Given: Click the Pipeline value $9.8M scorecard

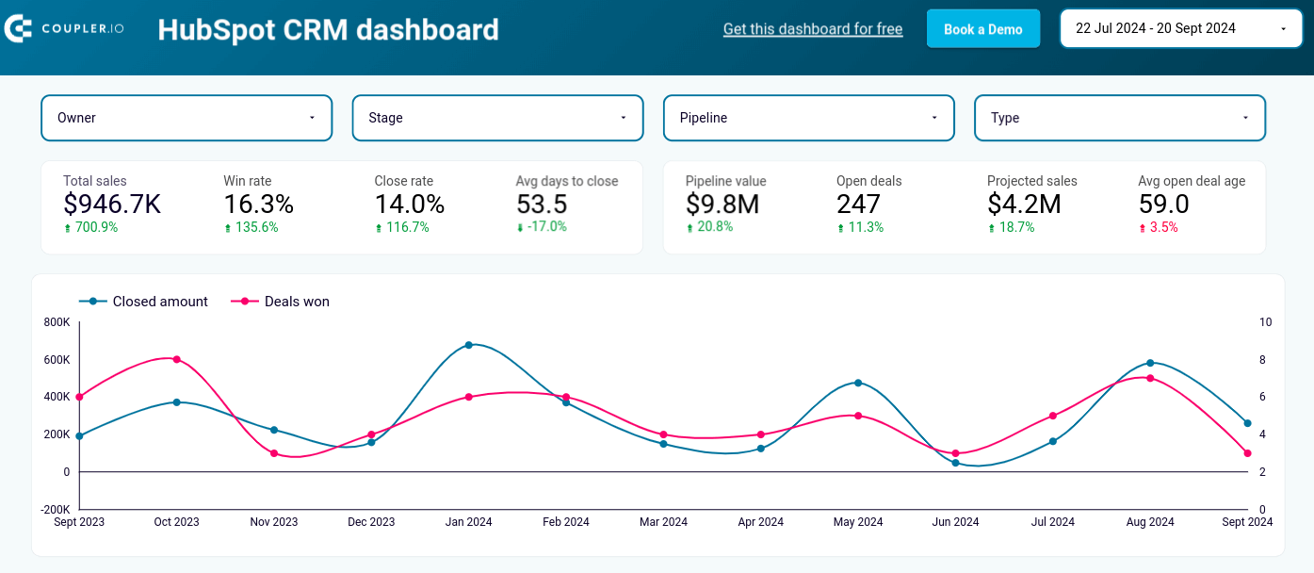Looking at the screenshot, I should click(725, 205).
